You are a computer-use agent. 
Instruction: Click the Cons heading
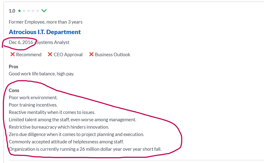tap(14, 90)
